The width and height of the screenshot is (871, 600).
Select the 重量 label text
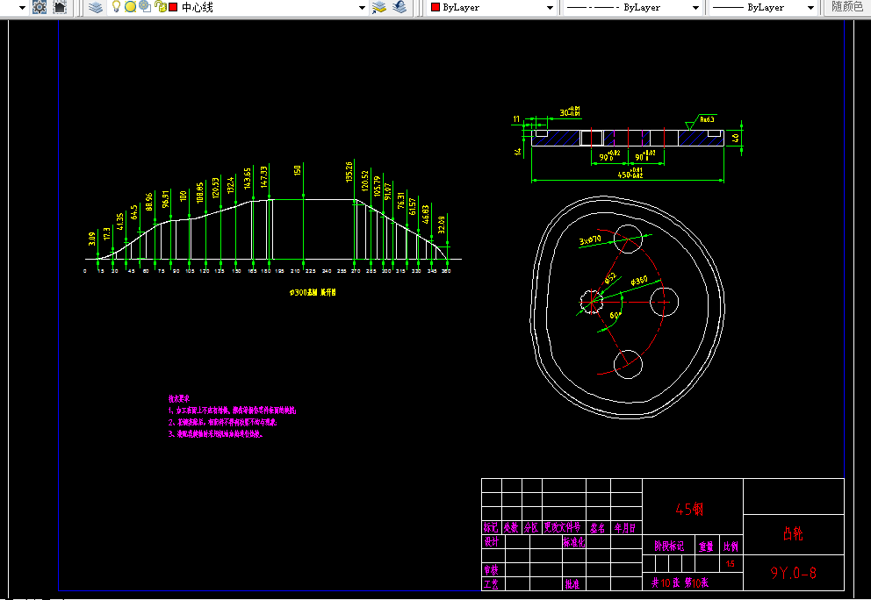click(x=706, y=546)
